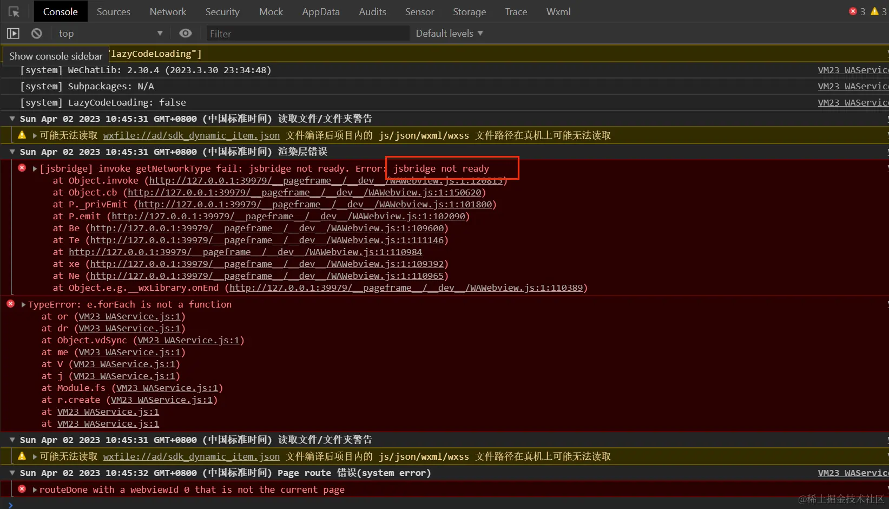Clear the console with the ban icon

[x=37, y=34]
